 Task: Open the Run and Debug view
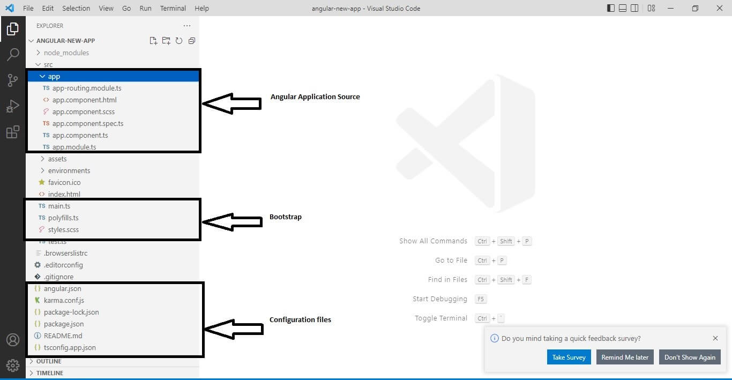click(13, 106)
